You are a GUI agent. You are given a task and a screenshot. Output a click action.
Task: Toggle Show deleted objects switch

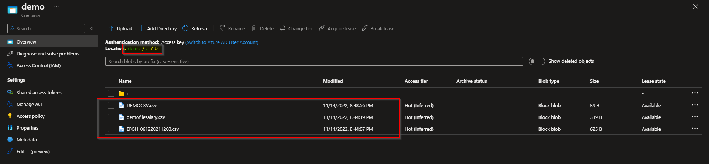tap(537, 61)
